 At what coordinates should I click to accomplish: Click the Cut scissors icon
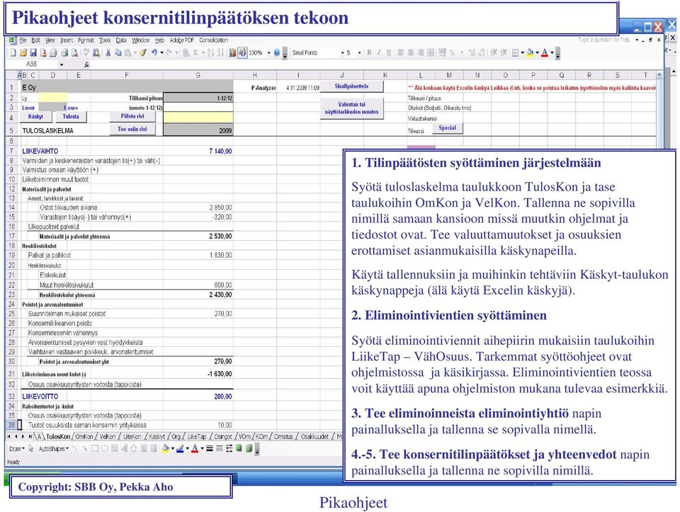(x=108, y=52)
